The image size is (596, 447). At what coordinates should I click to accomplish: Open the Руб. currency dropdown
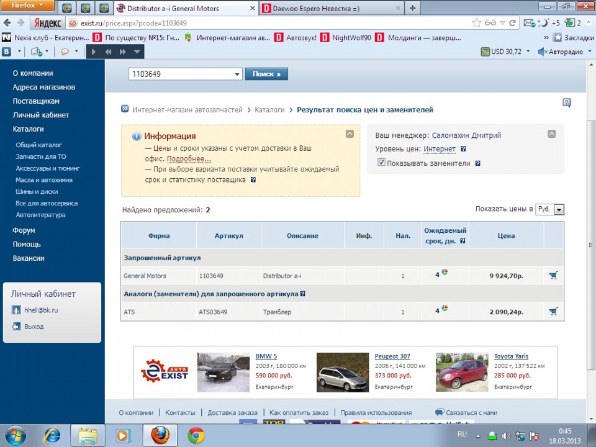pyautogui.click(x=559, y=209)
